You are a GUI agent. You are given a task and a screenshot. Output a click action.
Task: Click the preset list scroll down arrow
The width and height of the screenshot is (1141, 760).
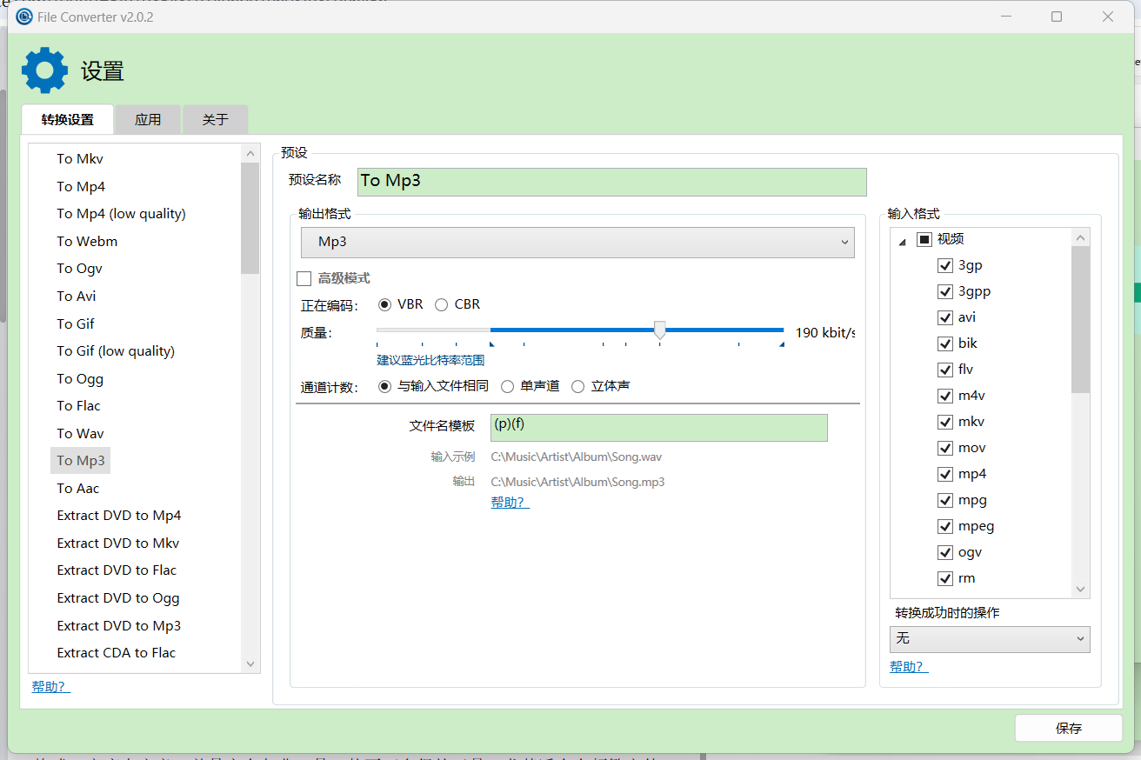[x=250, y=663]
